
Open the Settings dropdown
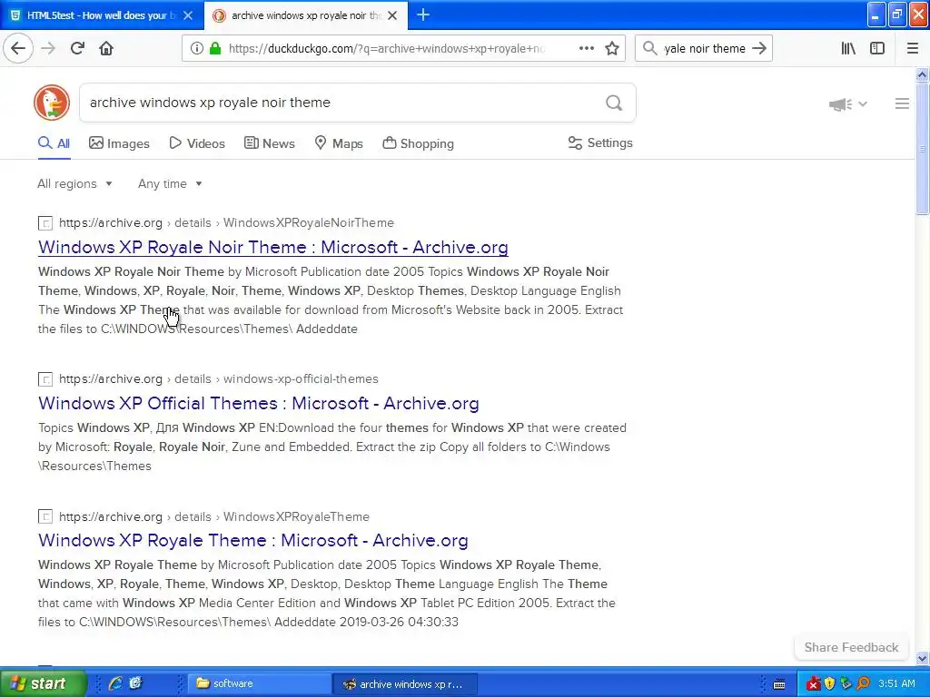(600, 142)
